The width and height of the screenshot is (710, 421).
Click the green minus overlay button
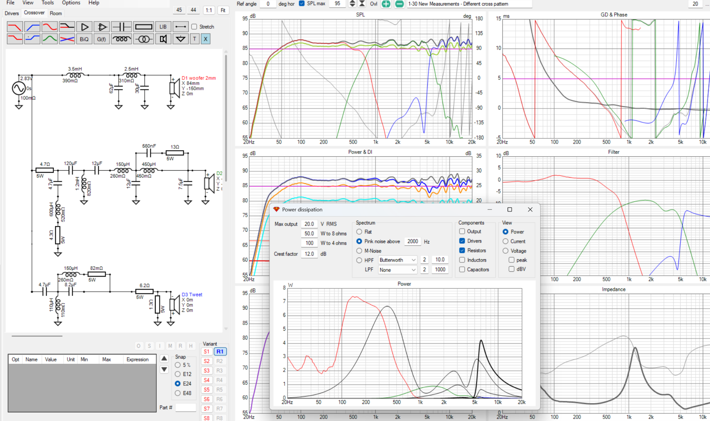(x=399, y=4)
